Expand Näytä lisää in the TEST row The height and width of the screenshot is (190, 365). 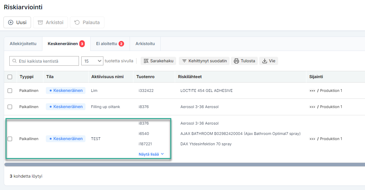pos(151,154)
